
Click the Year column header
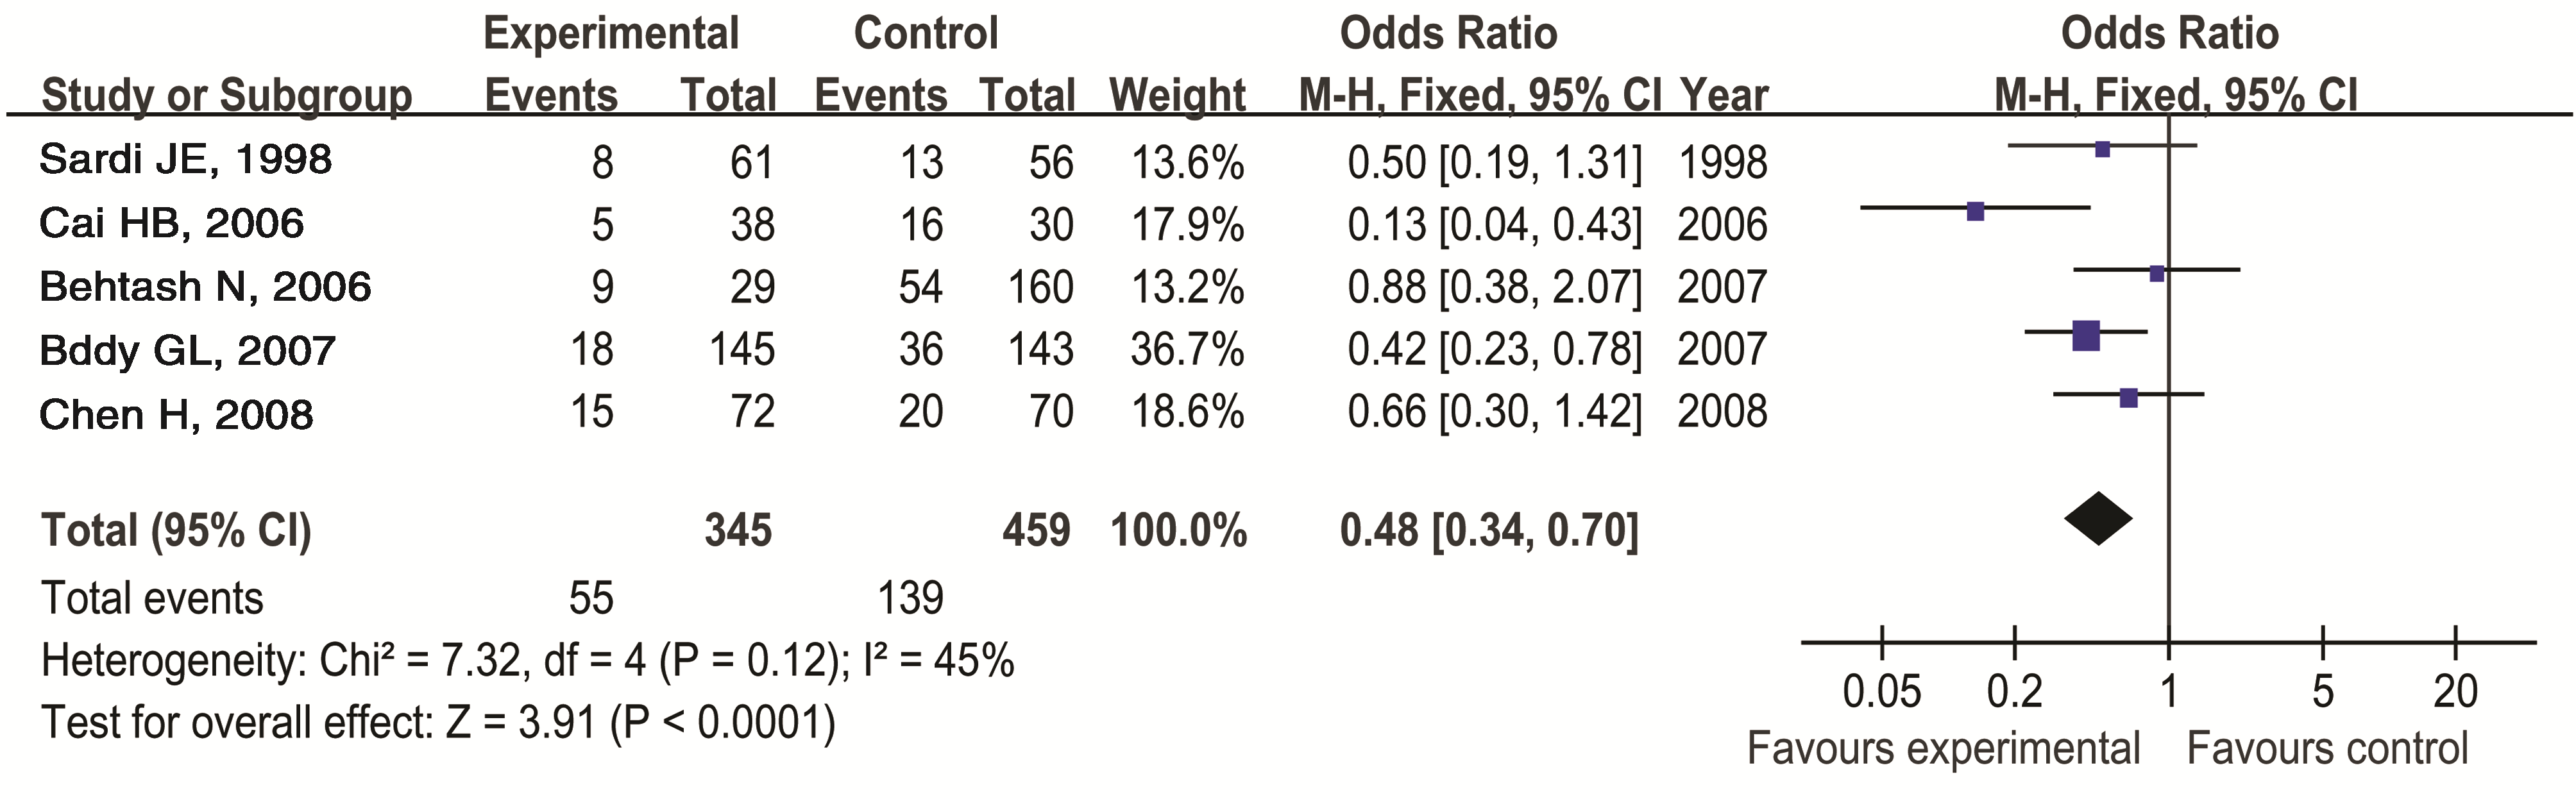(x=1724, y=96)
